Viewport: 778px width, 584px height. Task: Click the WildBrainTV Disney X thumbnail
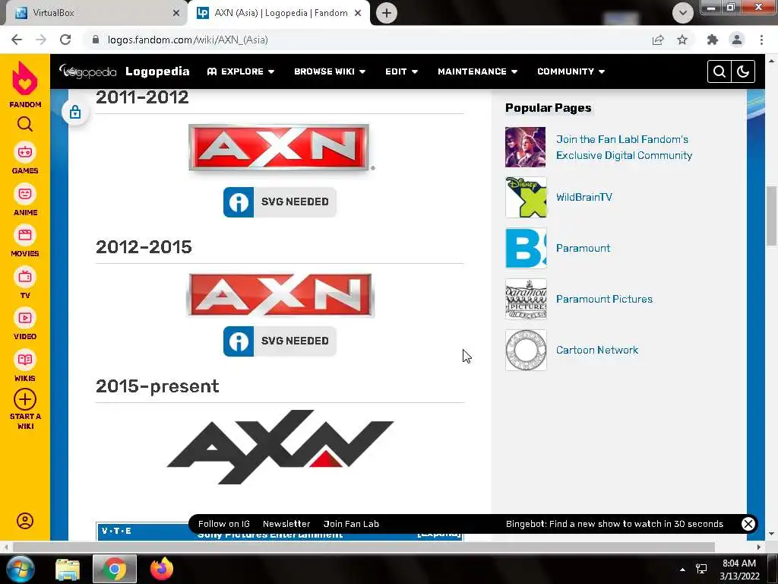[x=526, y=197]
